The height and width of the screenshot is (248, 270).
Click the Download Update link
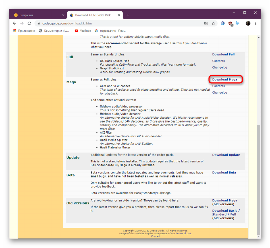click(x=226, y=155)
